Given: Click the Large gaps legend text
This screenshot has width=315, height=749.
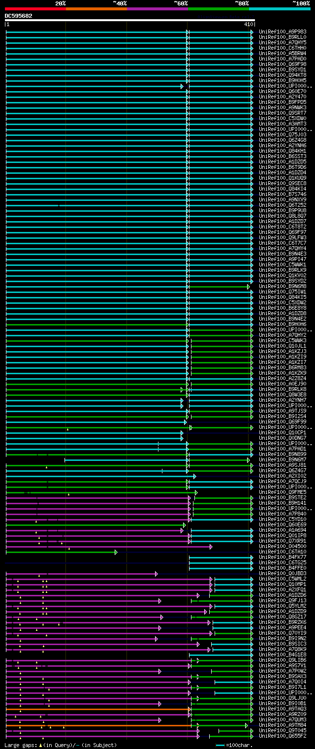Looking at the screenshot, I should point(61,745).
